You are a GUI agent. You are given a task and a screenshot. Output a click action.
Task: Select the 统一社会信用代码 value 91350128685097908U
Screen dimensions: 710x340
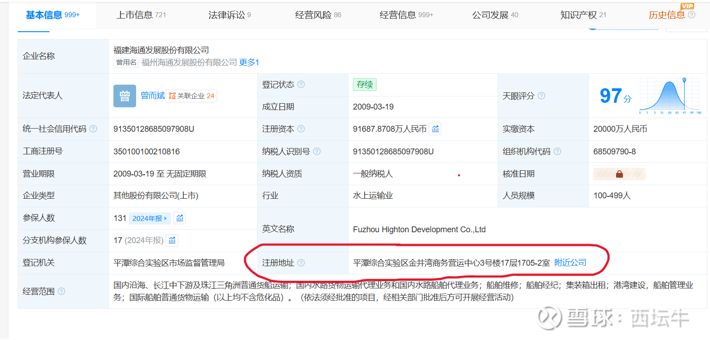click(154, 129)
